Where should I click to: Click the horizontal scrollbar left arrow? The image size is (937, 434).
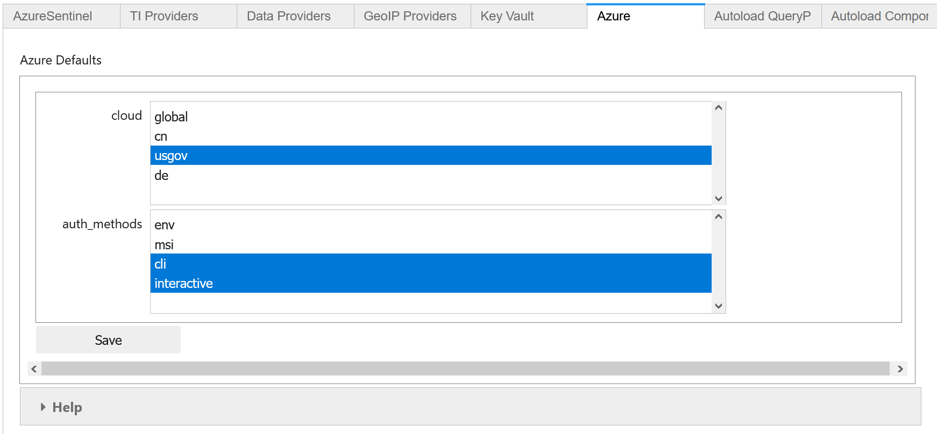click(34, 368)
